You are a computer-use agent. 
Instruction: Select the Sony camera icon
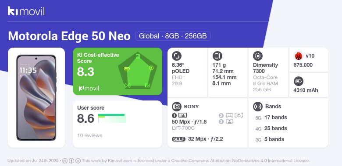click(177, 107)
